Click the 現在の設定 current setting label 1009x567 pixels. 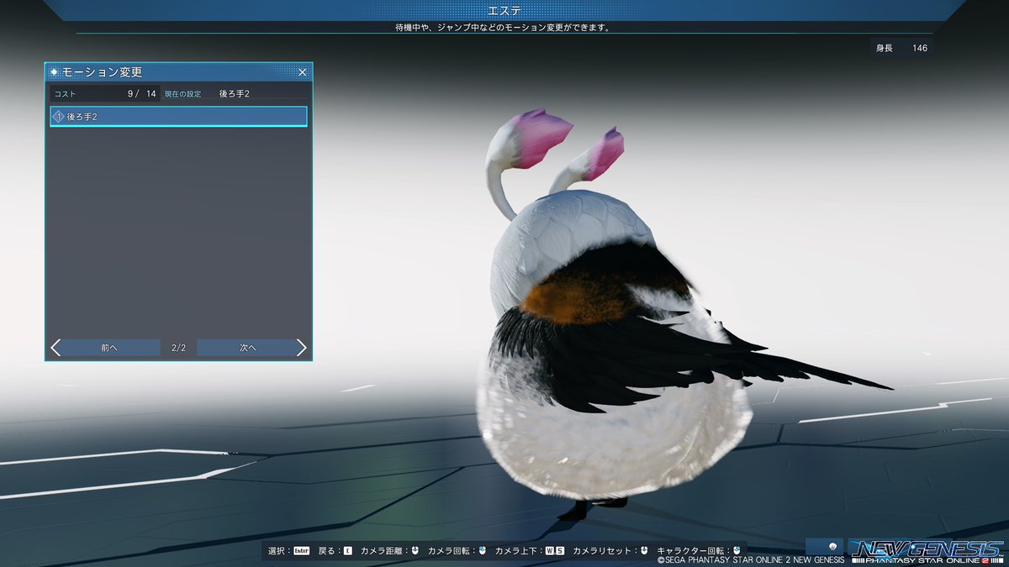[x=182, y=94]
